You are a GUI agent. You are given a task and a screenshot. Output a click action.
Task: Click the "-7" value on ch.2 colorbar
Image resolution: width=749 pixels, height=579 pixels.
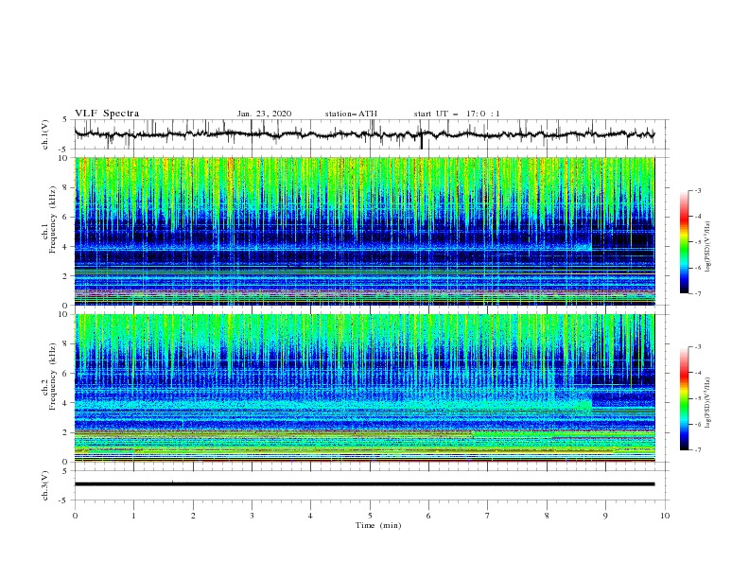[x=698, y=449]
